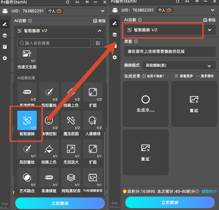Open settings gear in left panel sidebar
Image resolution: width=219 pixels, height=210 pixels.
[x=5, y=58]
